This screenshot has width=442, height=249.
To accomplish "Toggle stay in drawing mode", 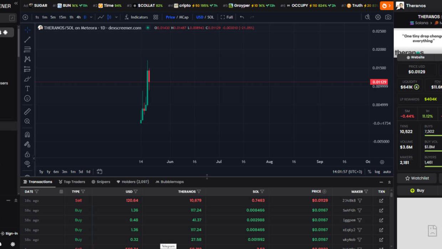I will [x=27, y=144].
